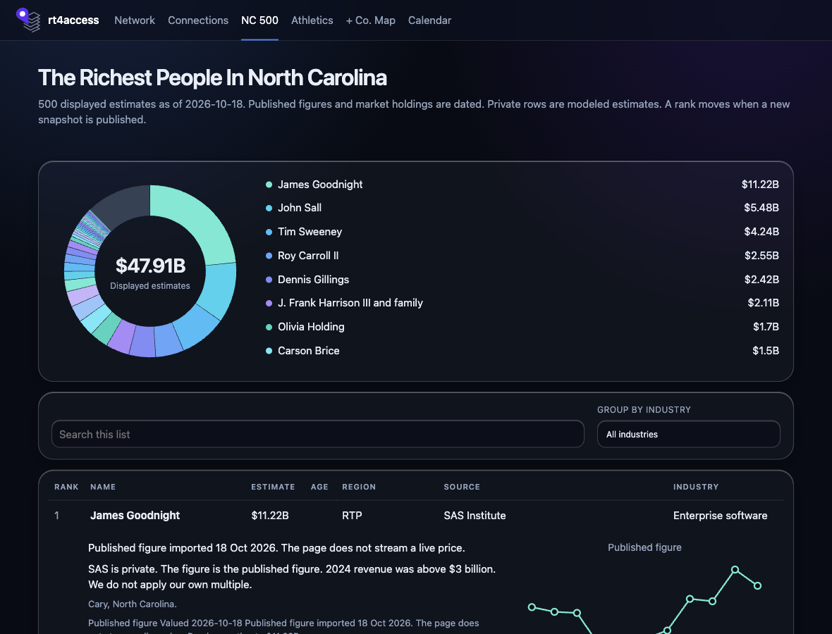
Task: Click the $2.11B legend value
Action: click(763, 303)
